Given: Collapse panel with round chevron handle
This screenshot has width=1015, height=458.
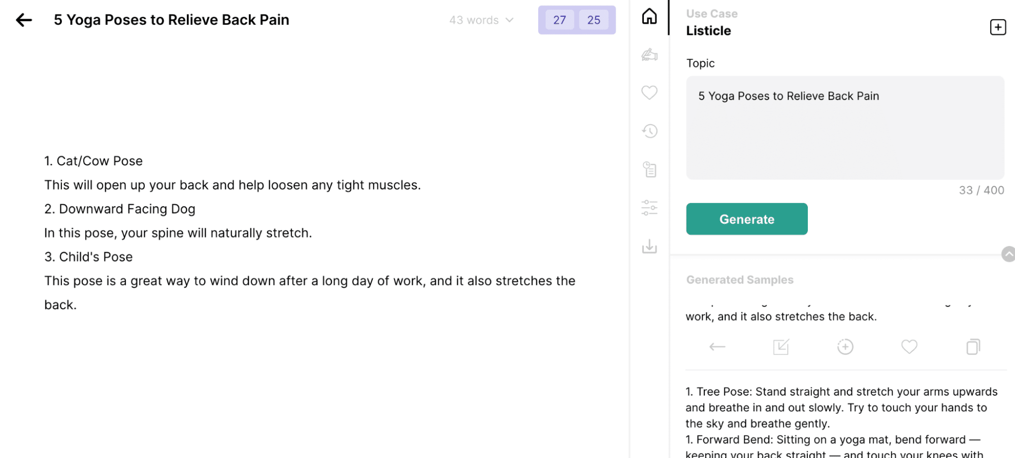Looking at the screenshot, I should point(1008,254).
